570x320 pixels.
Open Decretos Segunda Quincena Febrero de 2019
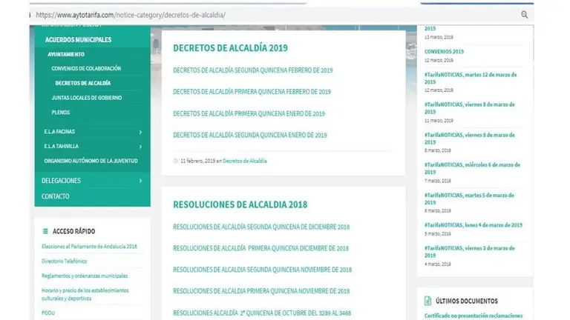(252, 70)
